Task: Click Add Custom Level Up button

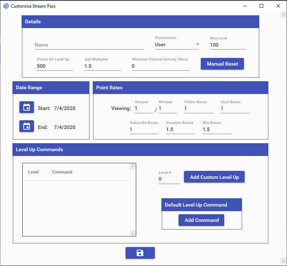Action: [x=214, y=177]
